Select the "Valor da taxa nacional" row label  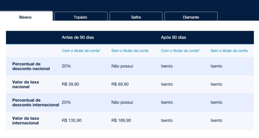[26, 85]
